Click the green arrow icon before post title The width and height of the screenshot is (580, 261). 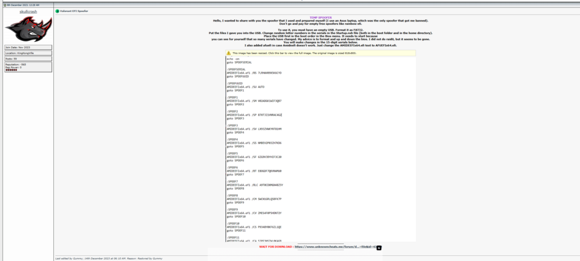tap(57, 11)
